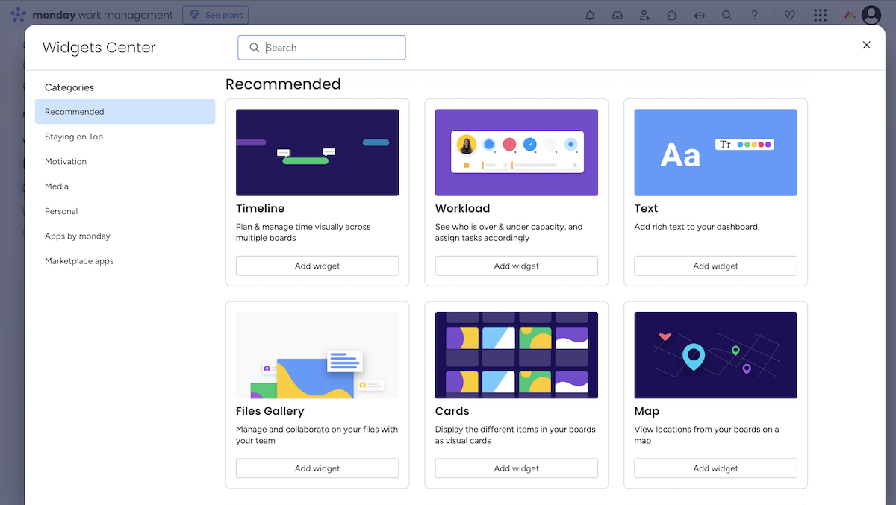Open the Marketplace apps category
The image size is (896, 505).
point(78,260)
